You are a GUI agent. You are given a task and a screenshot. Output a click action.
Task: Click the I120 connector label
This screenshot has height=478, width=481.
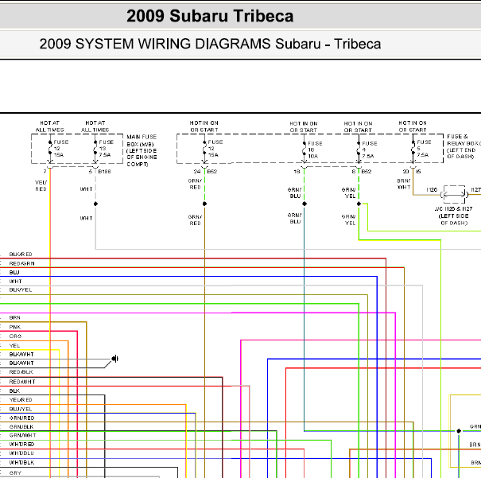432,189
